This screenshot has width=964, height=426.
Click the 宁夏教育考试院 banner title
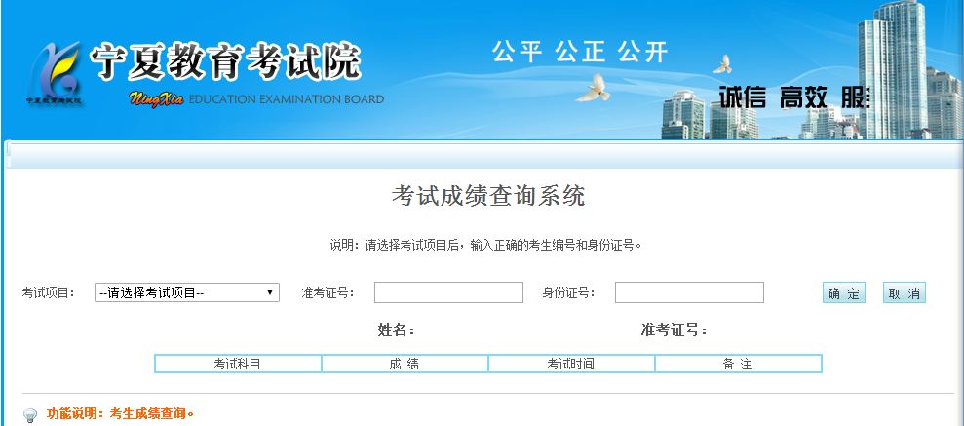225,62
